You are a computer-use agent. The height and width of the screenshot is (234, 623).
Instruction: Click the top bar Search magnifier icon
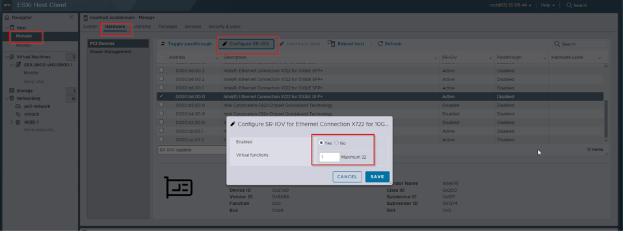(x=569, y=5)
